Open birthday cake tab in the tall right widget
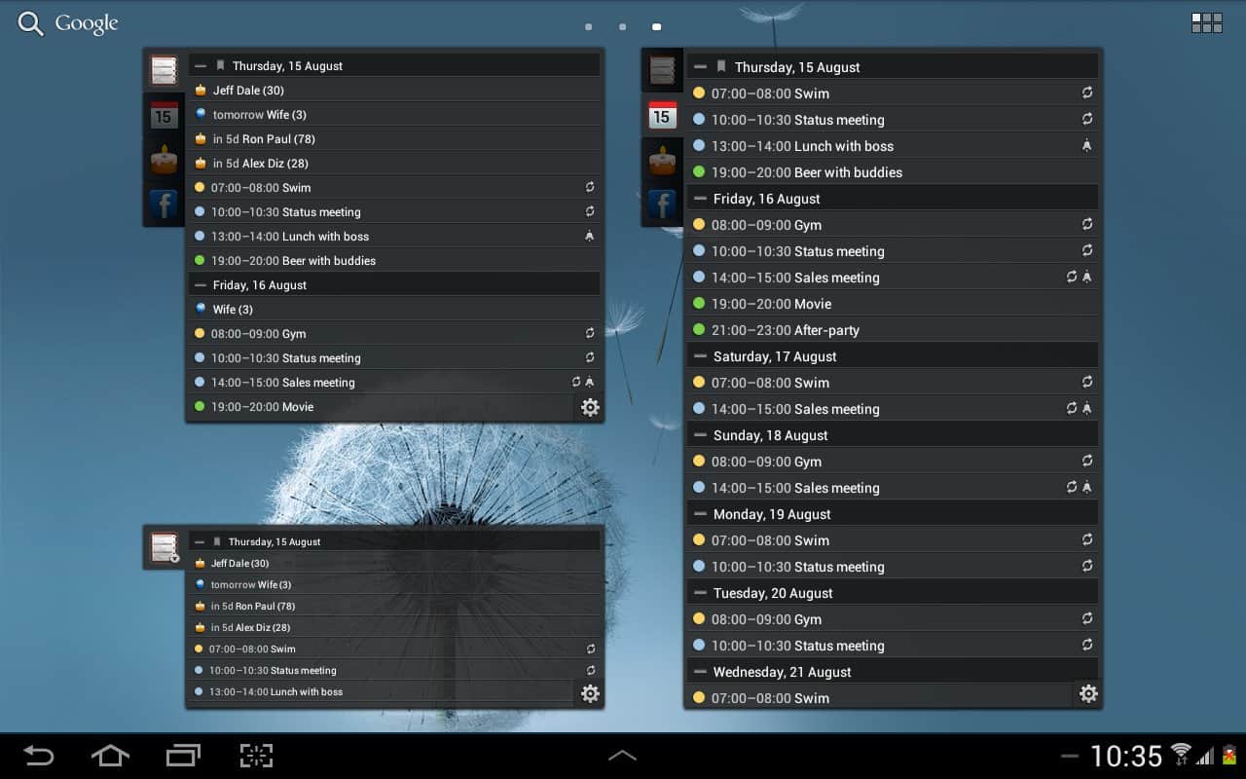This screenshot has width=1246, height=779. [662, 160]
